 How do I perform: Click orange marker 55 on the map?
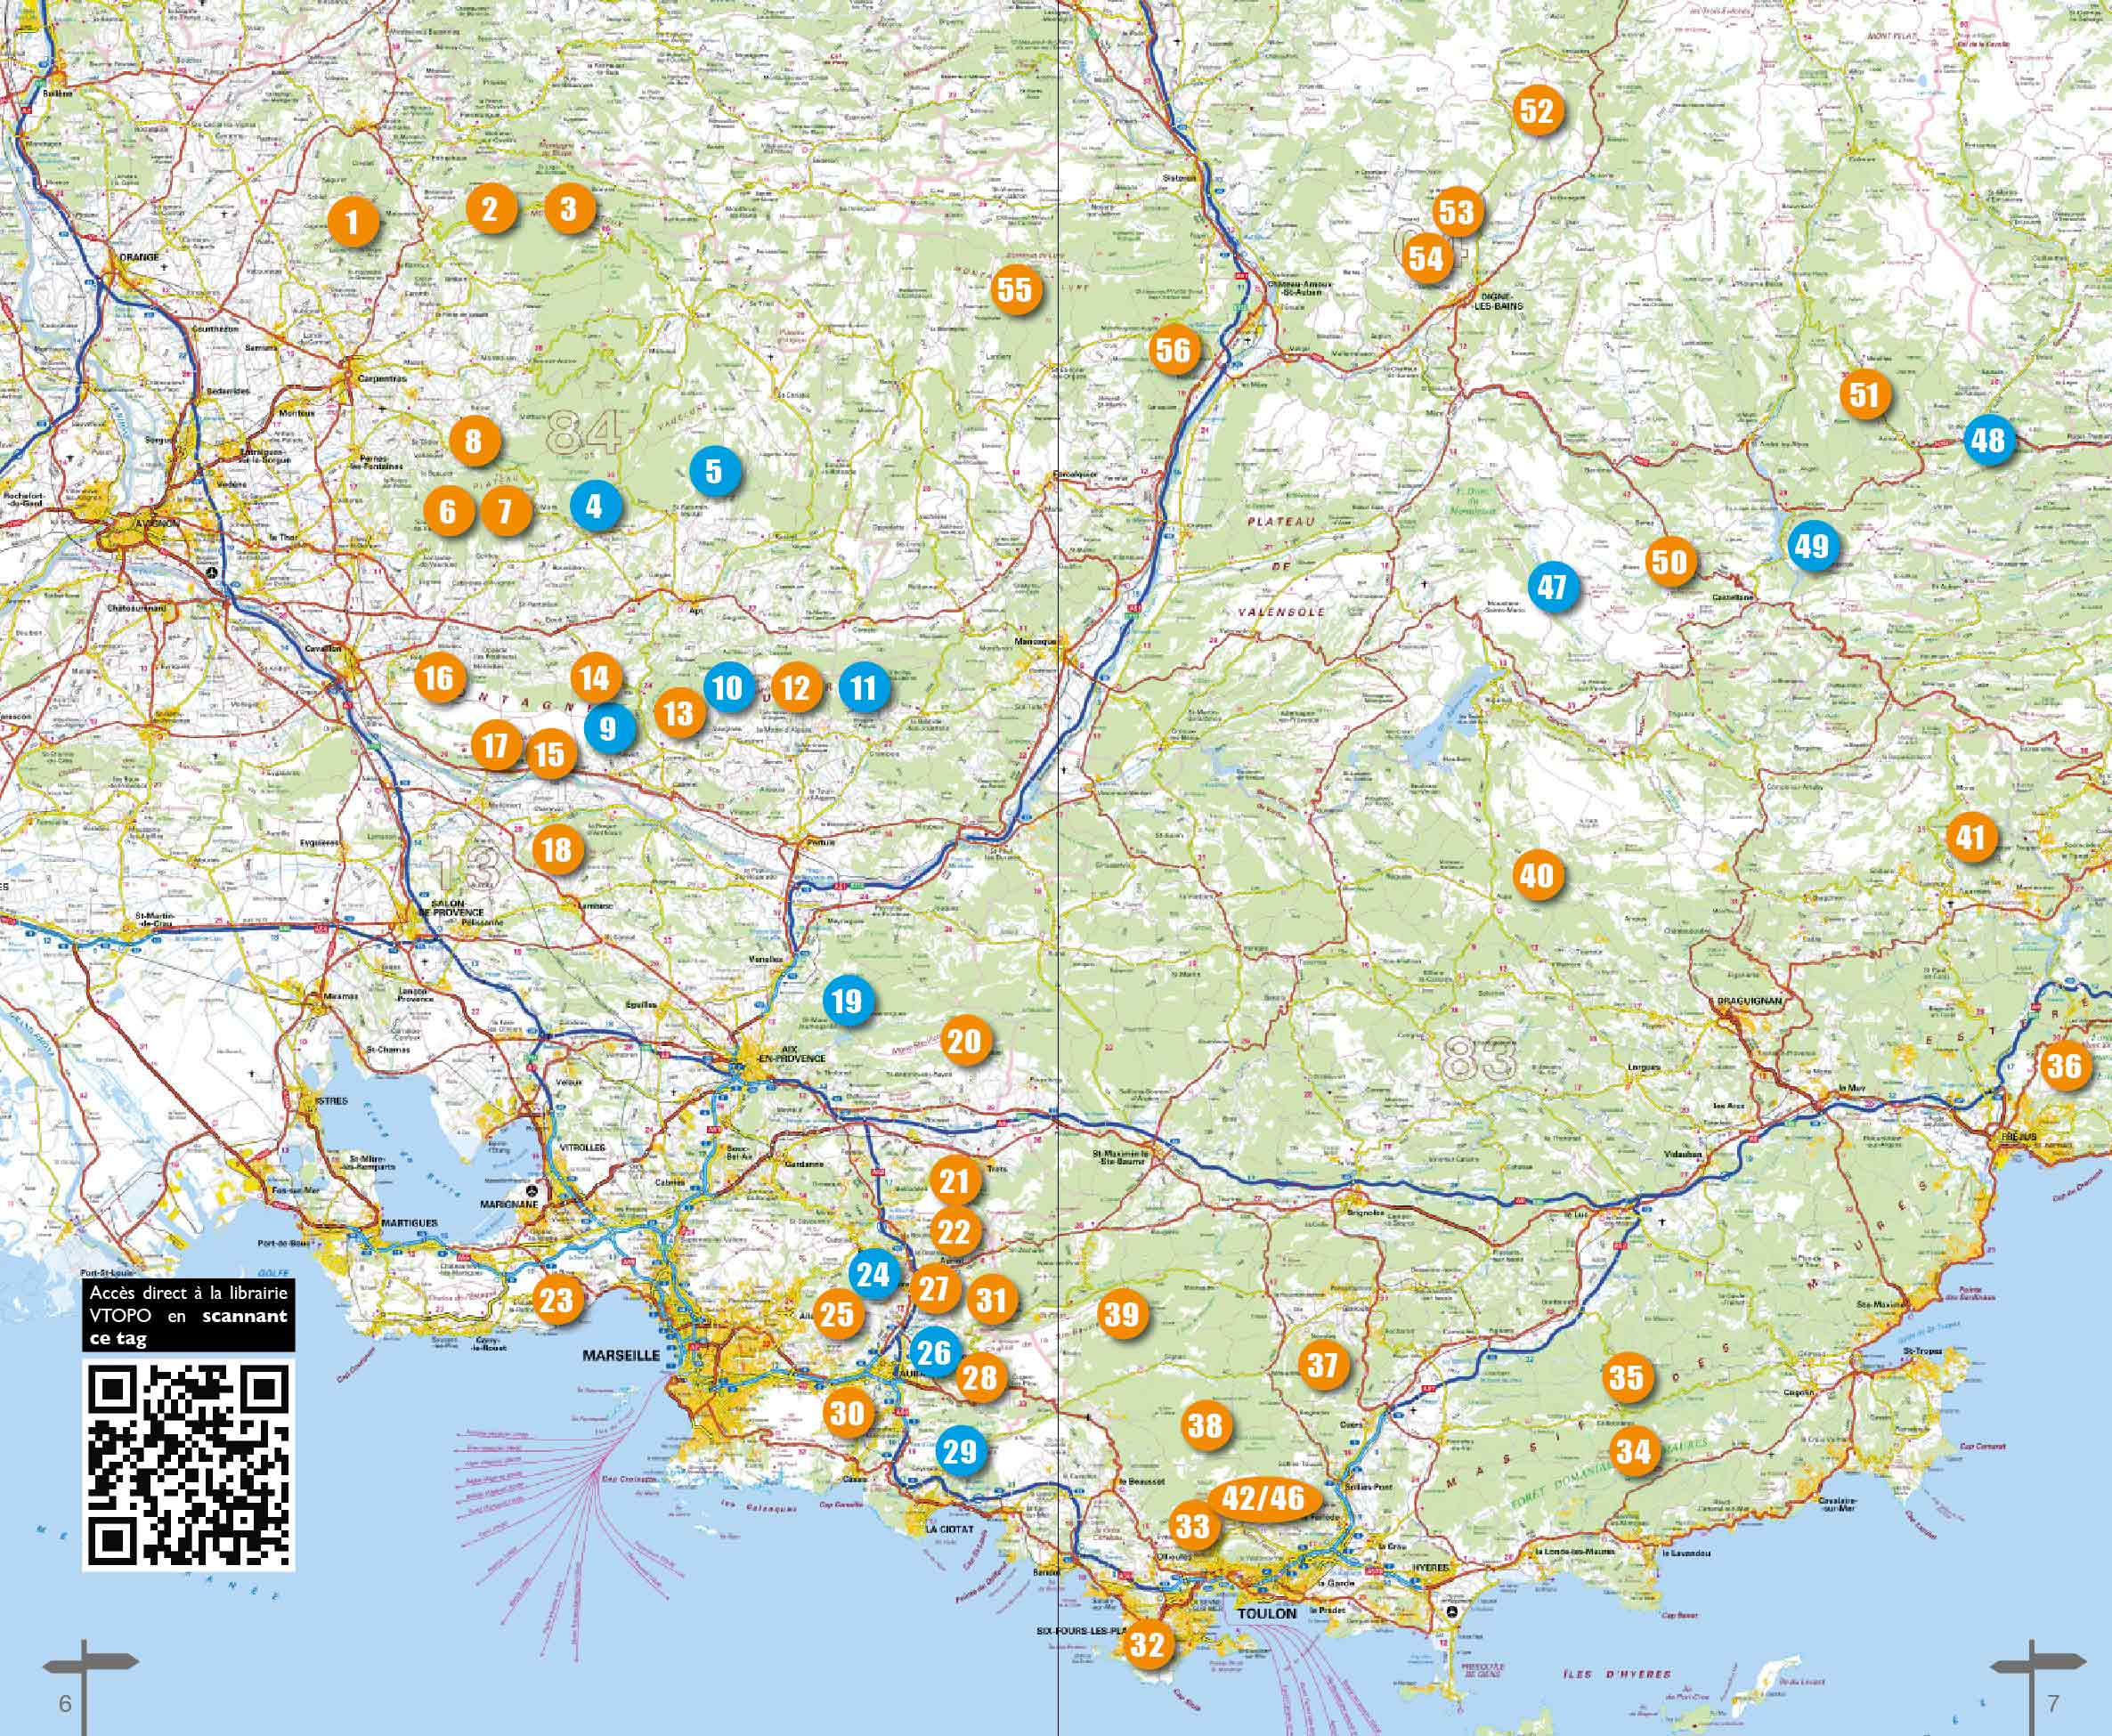tap(1014, 290)
